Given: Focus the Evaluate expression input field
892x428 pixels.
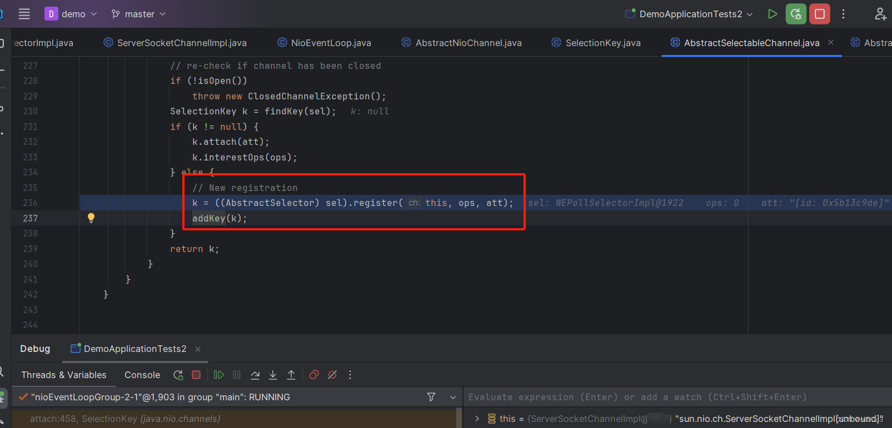Looking at the screenshot, I should (x=677, y=397).
